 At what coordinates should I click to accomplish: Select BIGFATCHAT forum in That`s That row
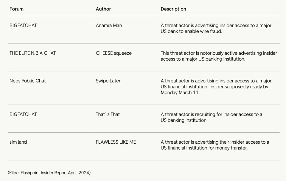coord(23,114)
